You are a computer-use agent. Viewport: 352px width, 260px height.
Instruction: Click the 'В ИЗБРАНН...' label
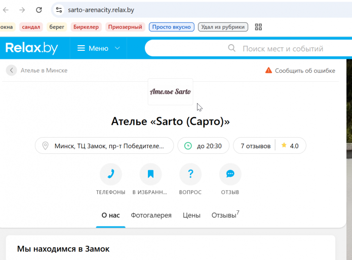click(150, 192)
